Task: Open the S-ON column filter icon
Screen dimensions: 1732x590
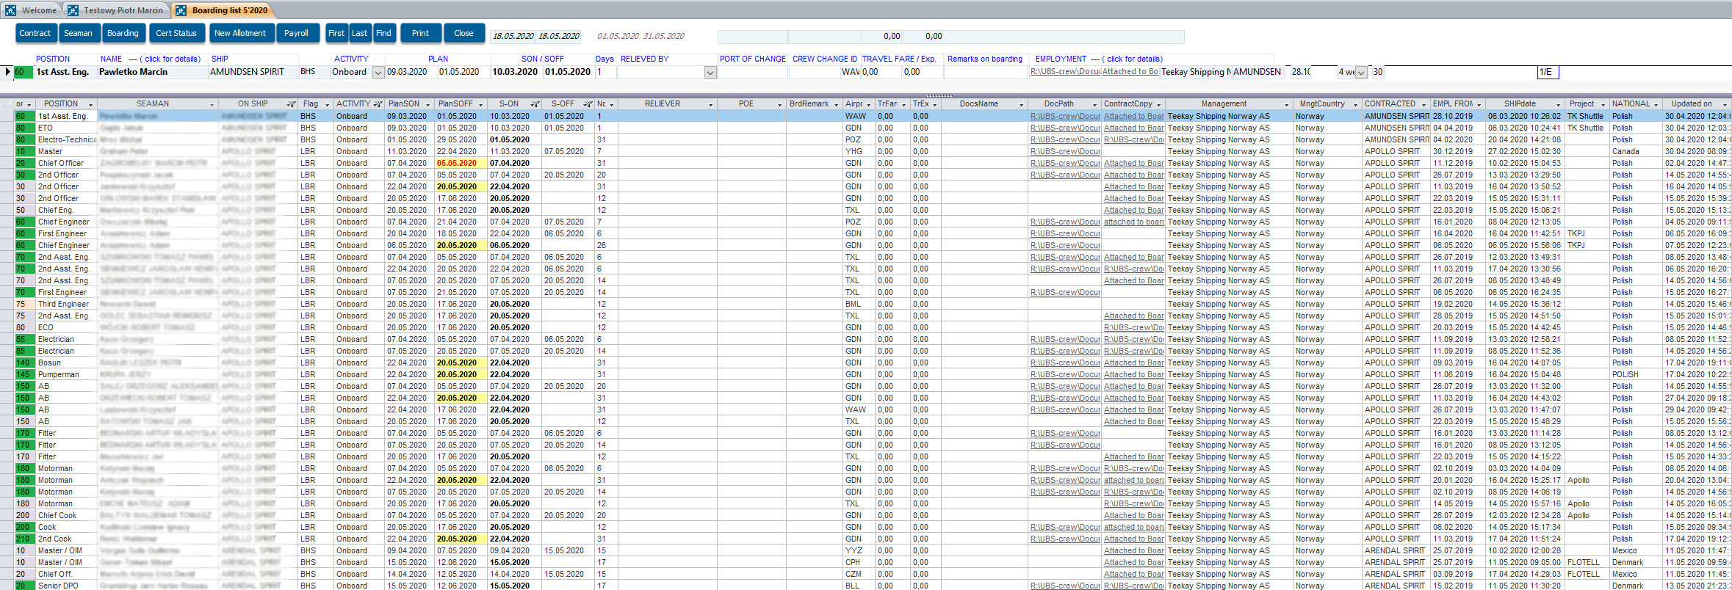Action: pos(535,104)
